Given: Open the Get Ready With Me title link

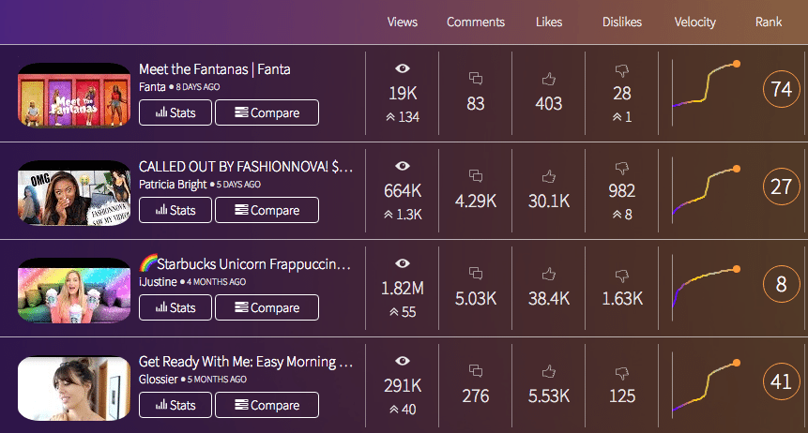Looking at the screenshot, I should [245, 362].
